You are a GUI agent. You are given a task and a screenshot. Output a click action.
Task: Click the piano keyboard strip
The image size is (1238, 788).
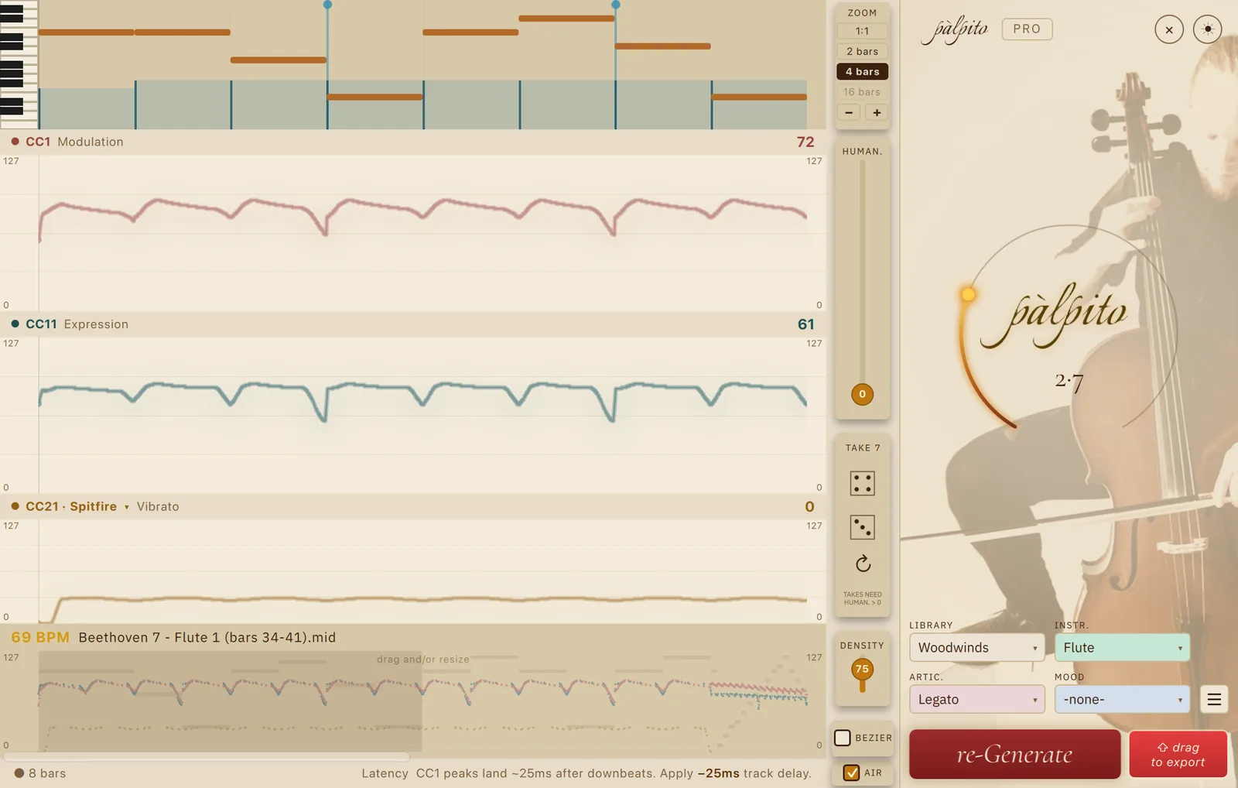(19, 64)
